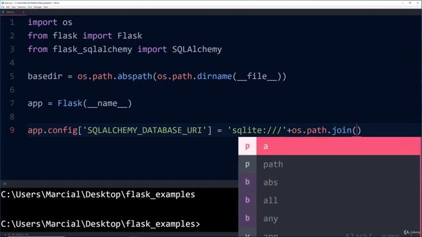Click inside the join() parentheses
Image resolution: width=422 pixels, height=237 pixels.
(x=357, y=130)
